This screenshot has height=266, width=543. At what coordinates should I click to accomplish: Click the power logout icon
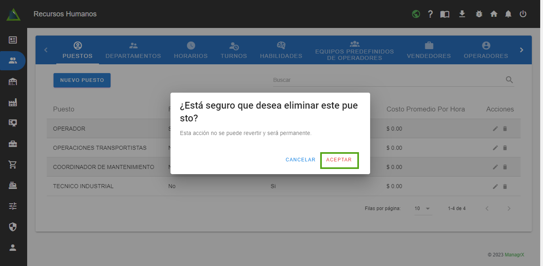[523, 14]
